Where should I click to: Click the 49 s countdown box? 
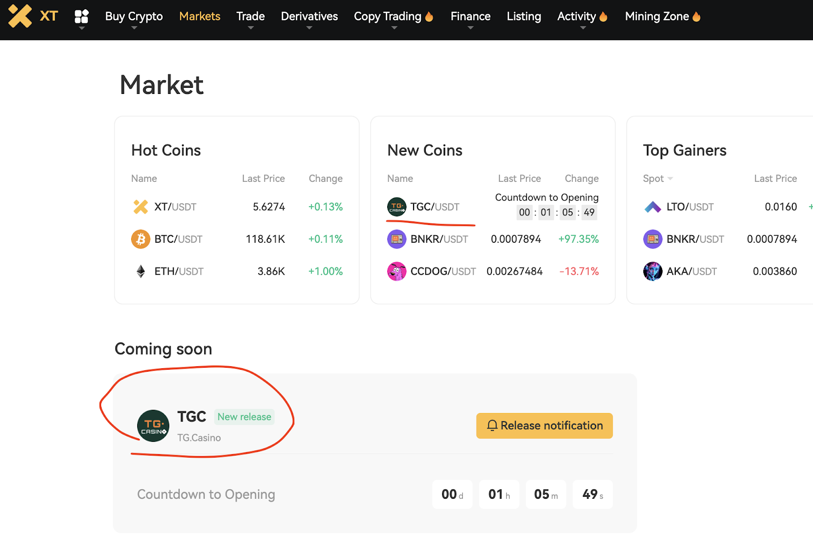(x=592, y=494)
